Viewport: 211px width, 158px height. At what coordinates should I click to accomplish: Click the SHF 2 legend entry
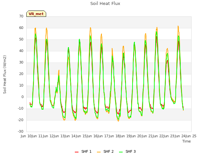(105, 151)
